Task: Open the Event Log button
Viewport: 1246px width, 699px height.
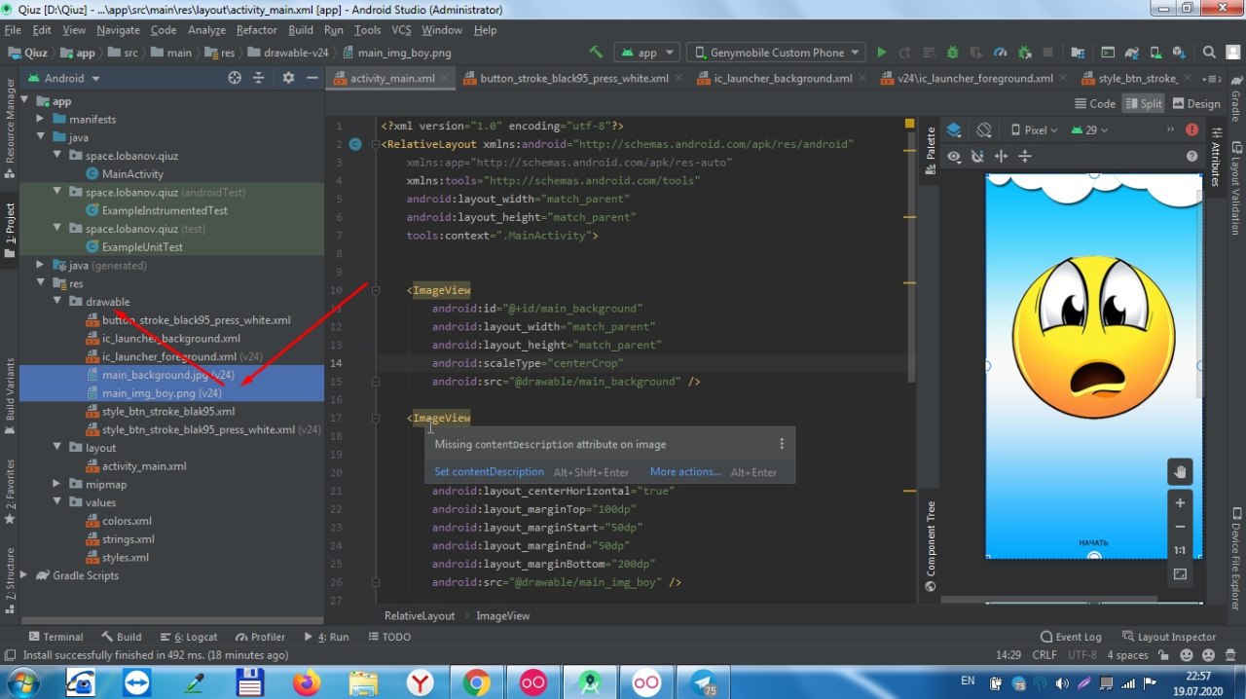Action: pyautogui.click(x=1070, y=637)
